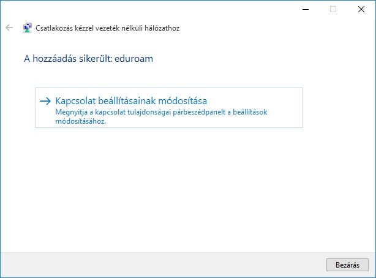Click the heading 'A hozzáadás sikerült: eduroam'
Image resolution: width=376 pixels, height=278 pixels.
[88, 59]
